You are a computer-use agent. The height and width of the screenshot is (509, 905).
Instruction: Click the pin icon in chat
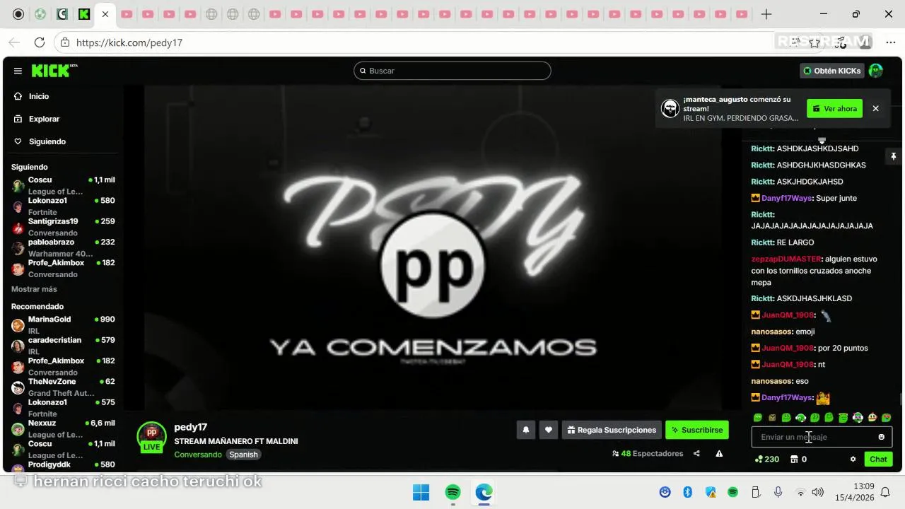(893, 156)
